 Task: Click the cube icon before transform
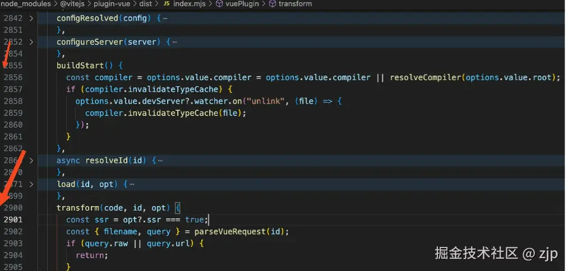click(x=273, y=4)
